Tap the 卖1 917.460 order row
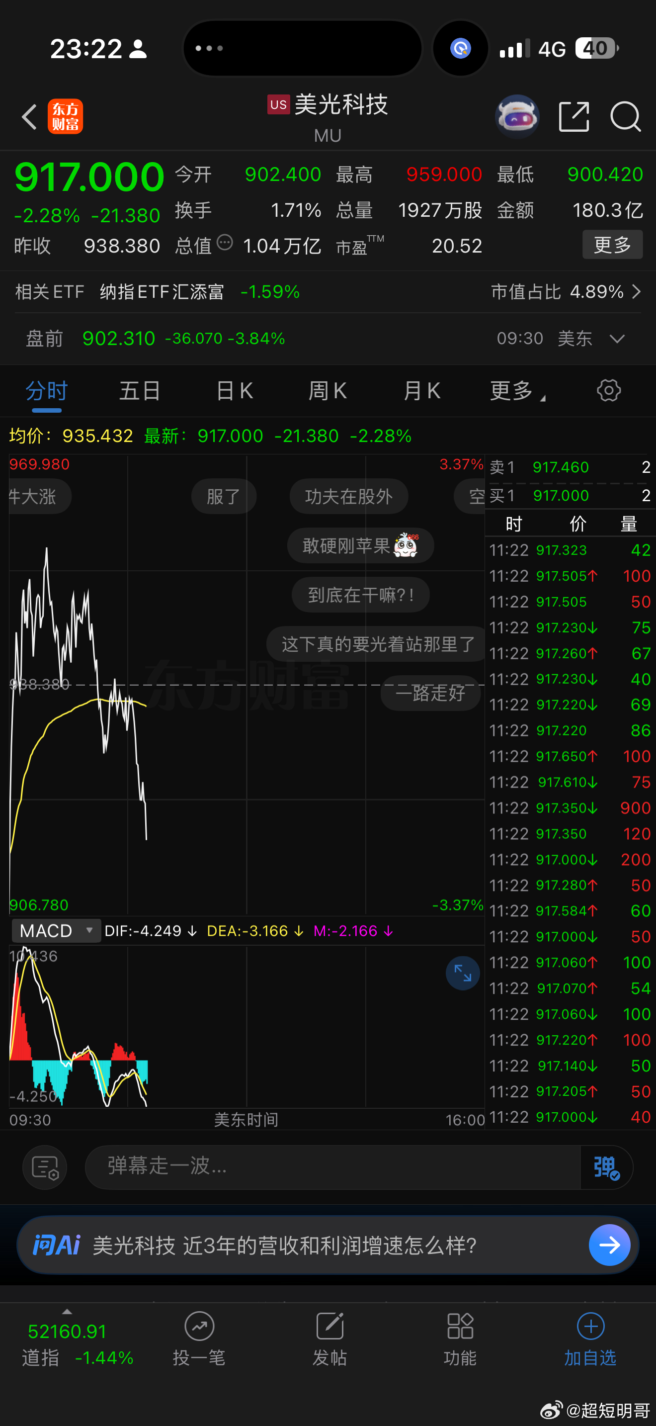 tap(570, 467)
